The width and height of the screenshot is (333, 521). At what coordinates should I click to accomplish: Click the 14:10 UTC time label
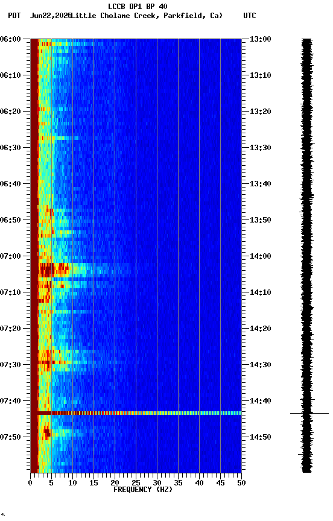[261, 292]
